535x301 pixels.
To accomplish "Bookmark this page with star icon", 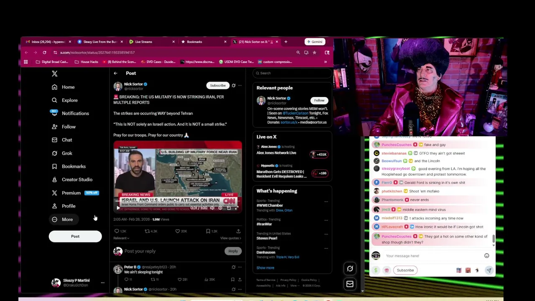I will (x=314, y=53).
